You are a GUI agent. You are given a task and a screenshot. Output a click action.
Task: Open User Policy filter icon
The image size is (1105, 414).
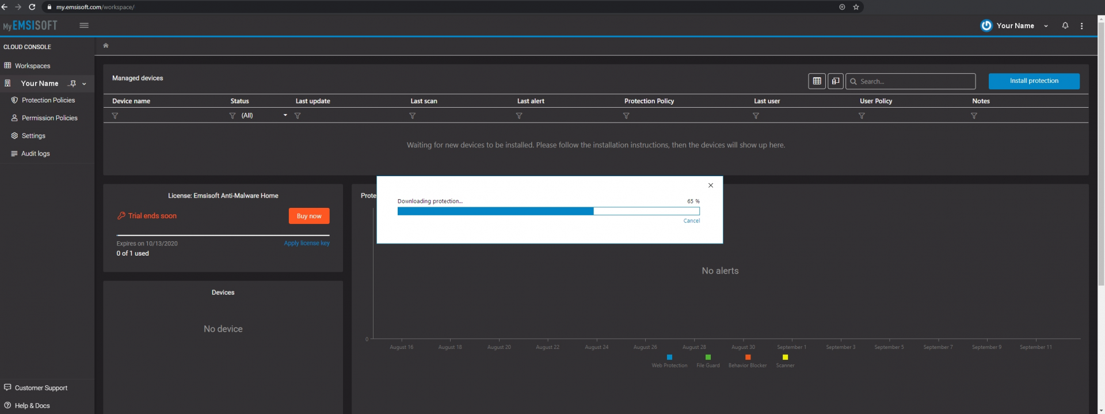pyautogui.click(x=862, y=116)
